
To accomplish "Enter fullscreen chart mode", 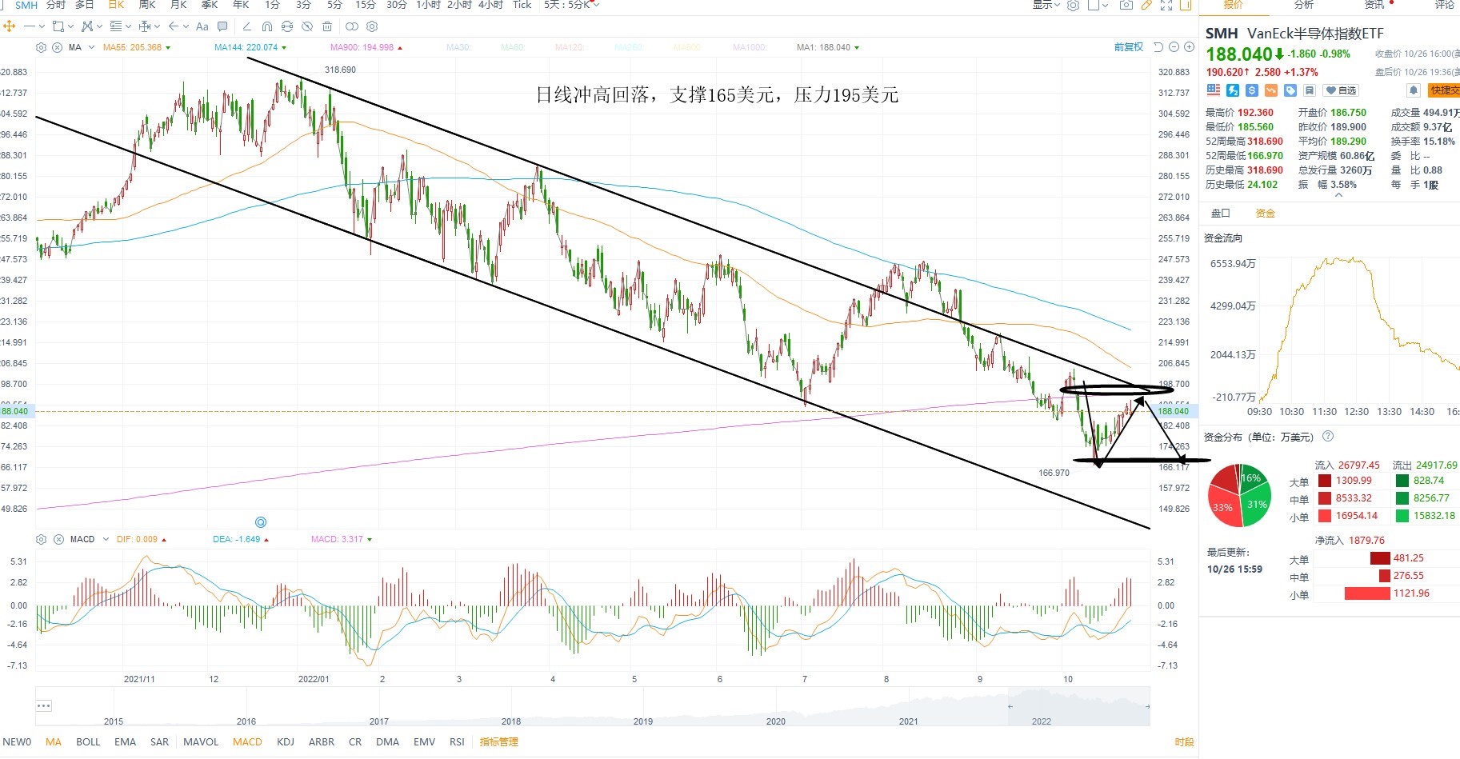I will pyautogui.click(x=1166, y=5).
